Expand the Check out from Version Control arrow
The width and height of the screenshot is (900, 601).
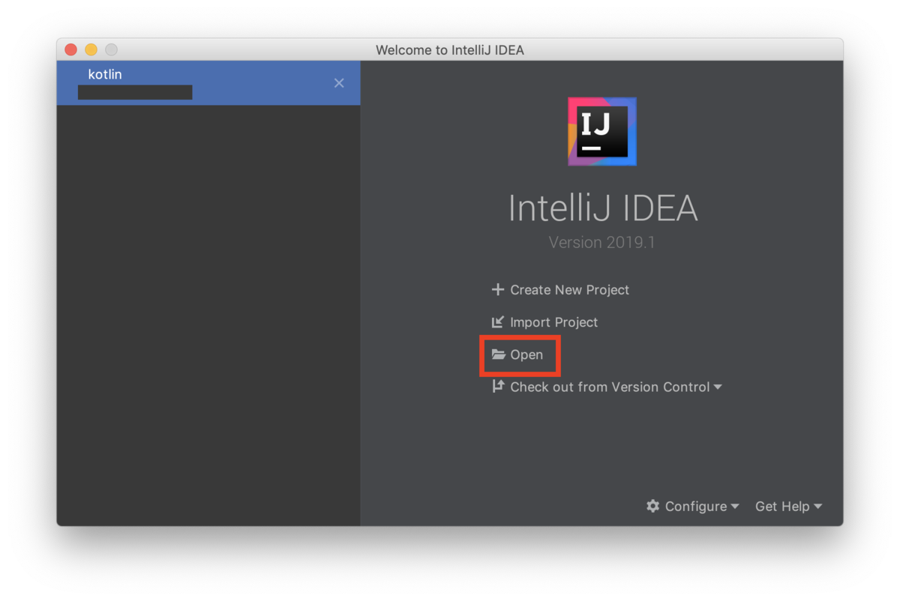(x=718, y=387)
